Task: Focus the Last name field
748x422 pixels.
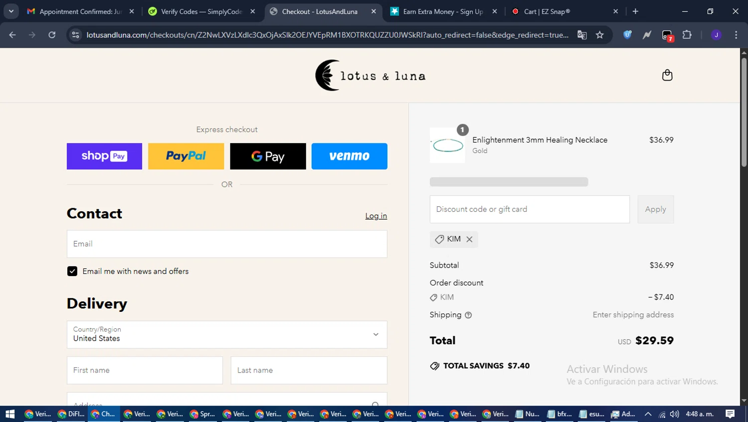Action: pyautogui.click(x=309, y=370)
